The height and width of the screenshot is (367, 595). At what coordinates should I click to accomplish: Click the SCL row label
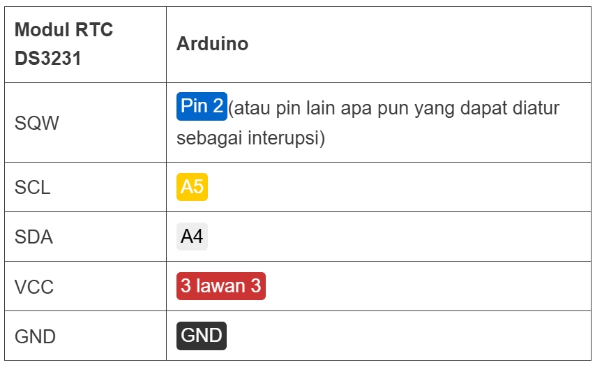33,188
